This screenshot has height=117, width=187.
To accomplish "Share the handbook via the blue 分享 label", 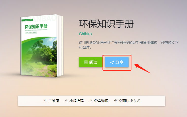I will tap(119, 62).
